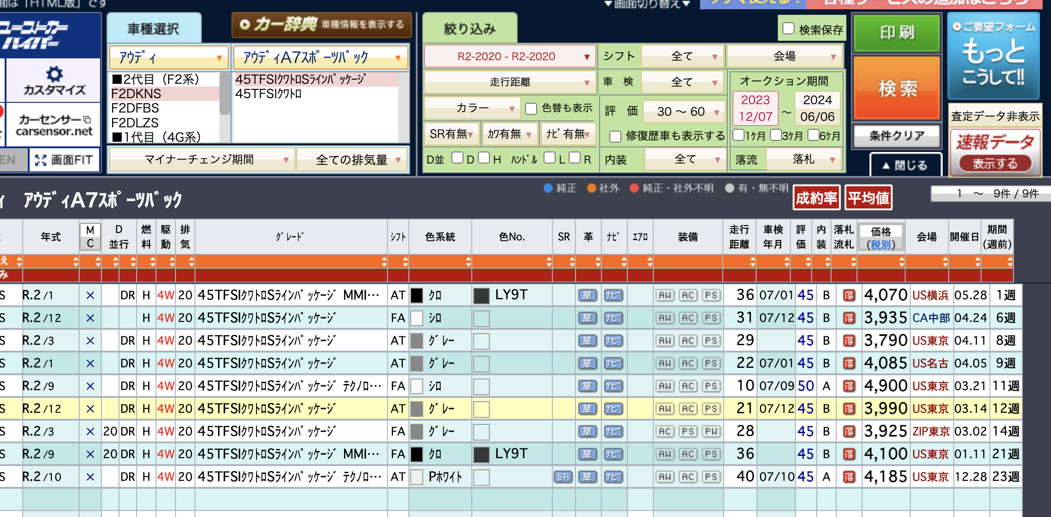Open the マイナーチェンジ期間 dropdown

202,160
